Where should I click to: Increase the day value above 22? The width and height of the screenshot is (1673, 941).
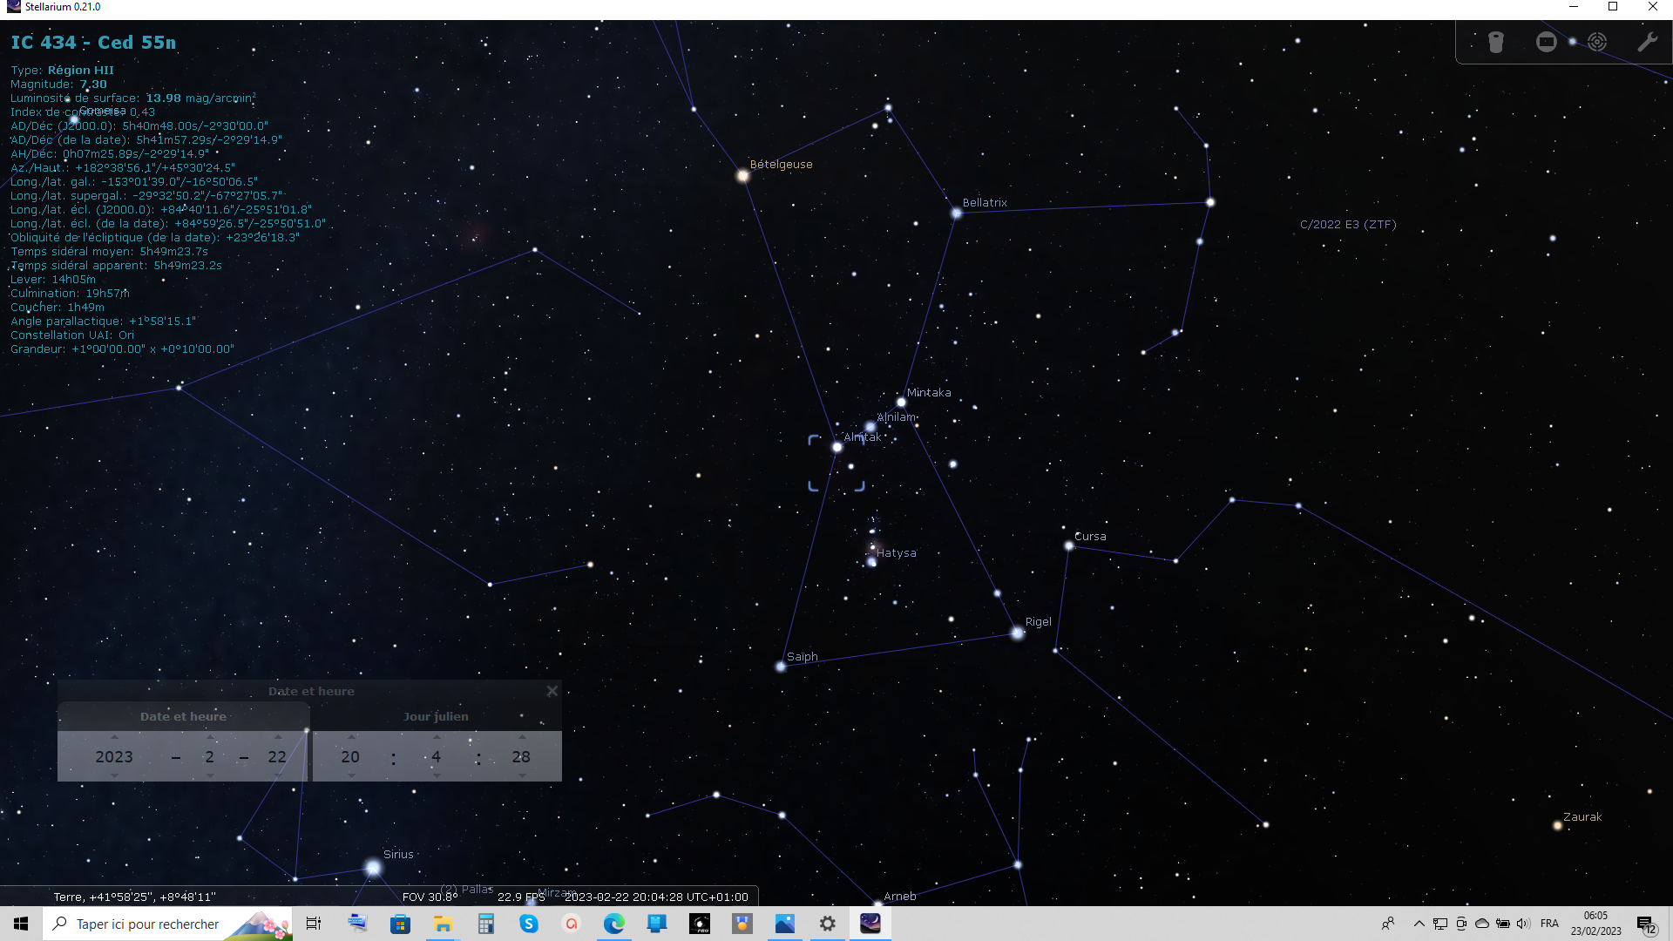(278, 737)
